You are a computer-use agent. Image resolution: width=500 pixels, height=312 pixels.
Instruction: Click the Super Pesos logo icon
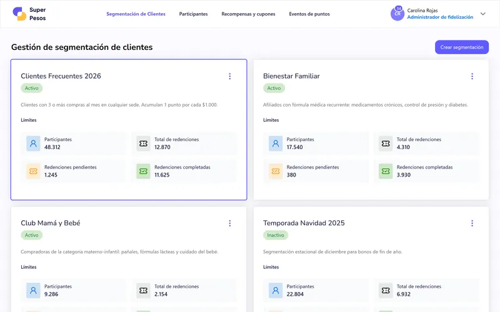[19, 14]
